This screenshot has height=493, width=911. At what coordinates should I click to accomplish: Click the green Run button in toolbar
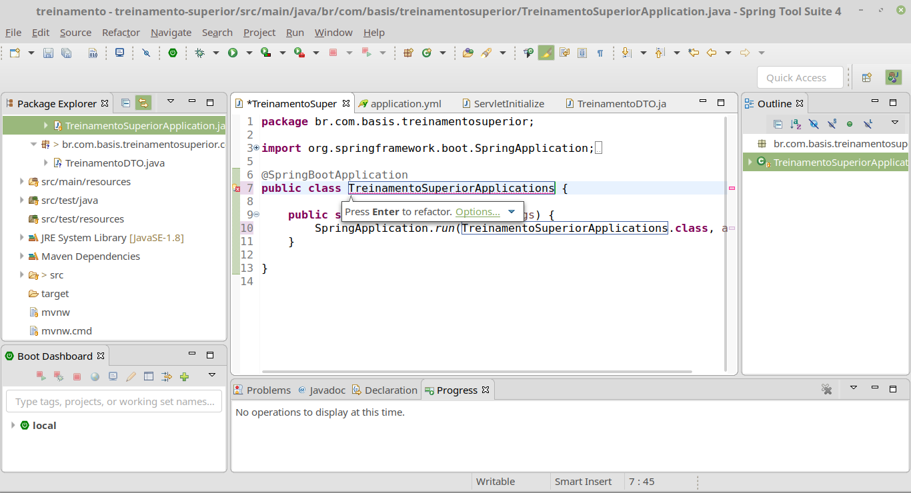coord(233,53)
